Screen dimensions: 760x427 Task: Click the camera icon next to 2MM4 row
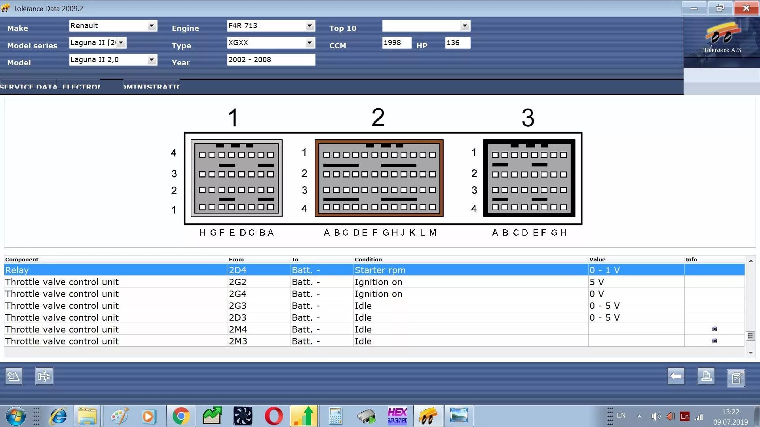pos(714,329)
